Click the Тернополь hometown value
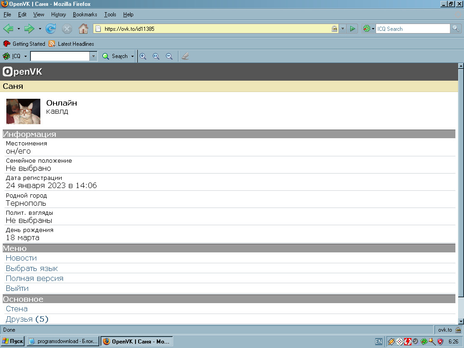The width and height of the screenshot is (464, 348). (x=26, y=203)
